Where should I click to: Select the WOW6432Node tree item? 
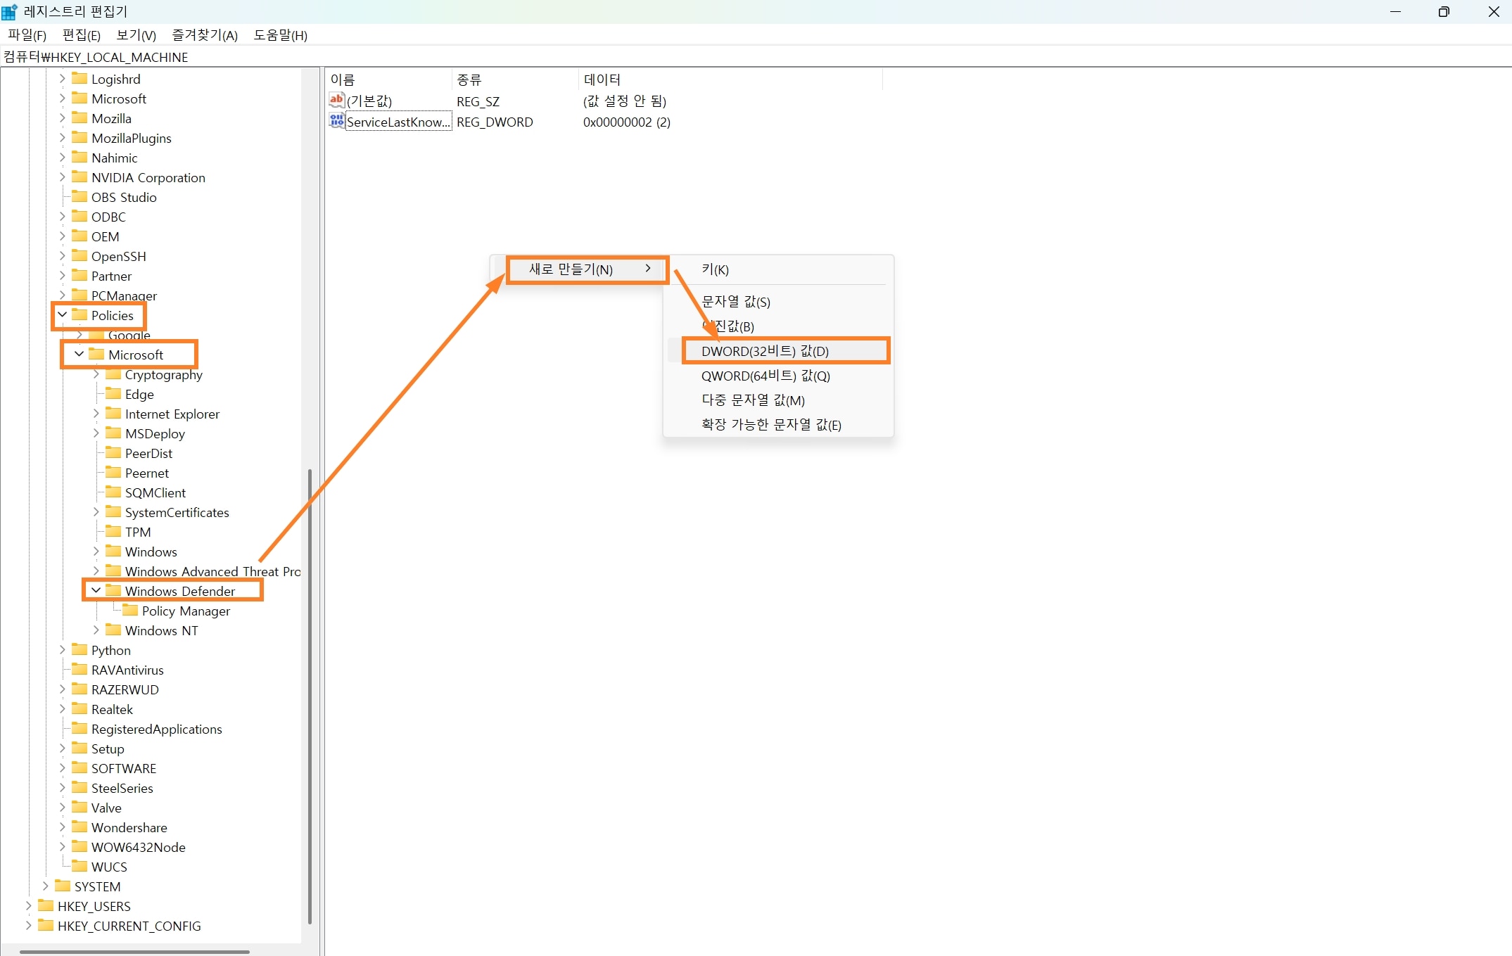(138, 847)
